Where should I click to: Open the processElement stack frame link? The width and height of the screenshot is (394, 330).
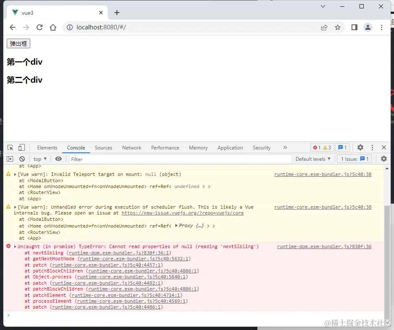tap(132, 301)
